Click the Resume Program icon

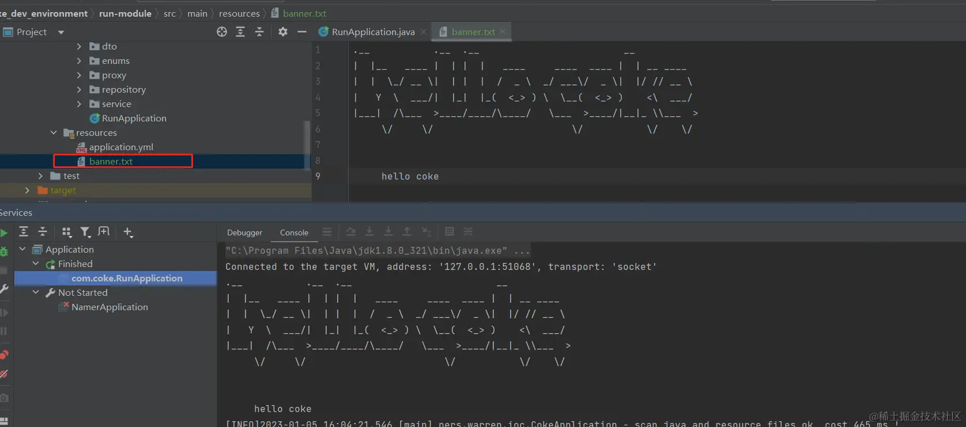(x=4, y=313)
